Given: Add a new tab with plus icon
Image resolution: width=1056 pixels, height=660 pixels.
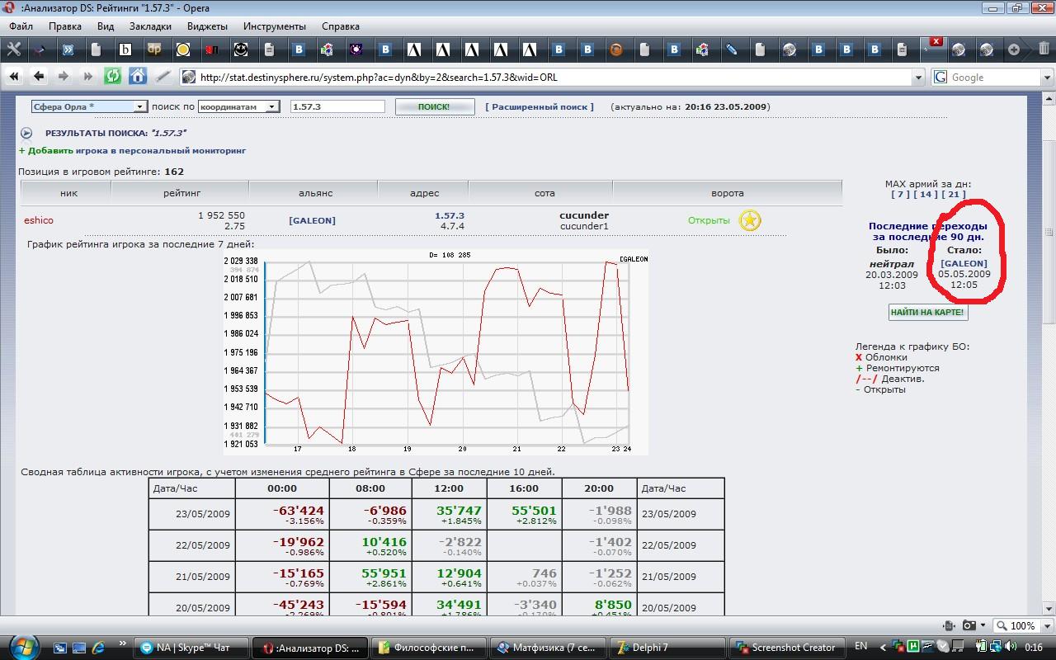Looking at the screenshot, I should coord(1014,49).
